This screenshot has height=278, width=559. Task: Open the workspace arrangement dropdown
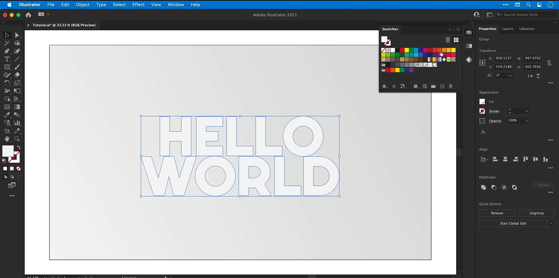point(44,14)
